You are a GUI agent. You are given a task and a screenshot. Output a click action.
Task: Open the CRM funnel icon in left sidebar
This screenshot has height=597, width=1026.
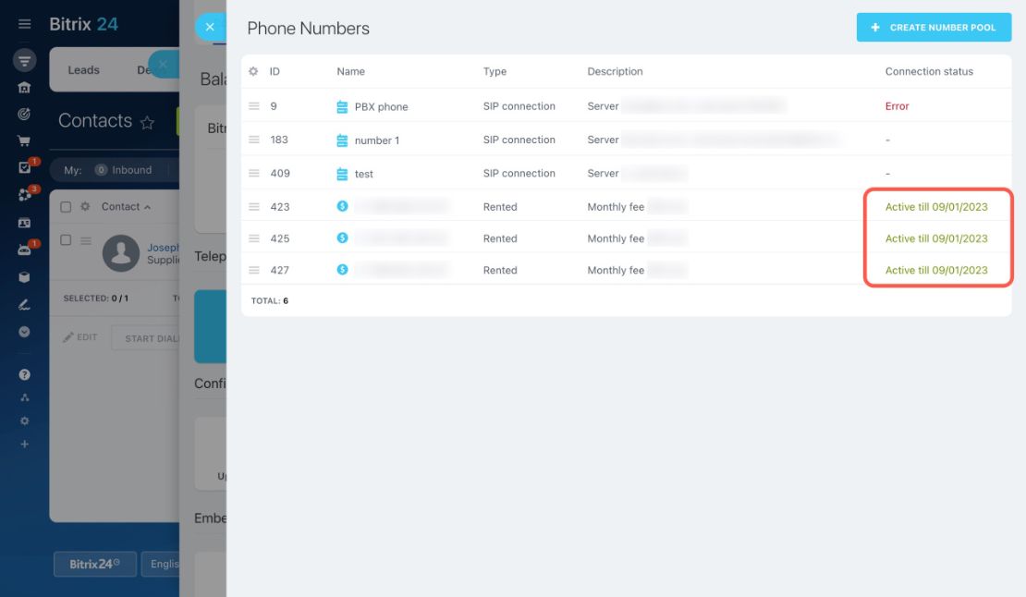coord(24,61)
